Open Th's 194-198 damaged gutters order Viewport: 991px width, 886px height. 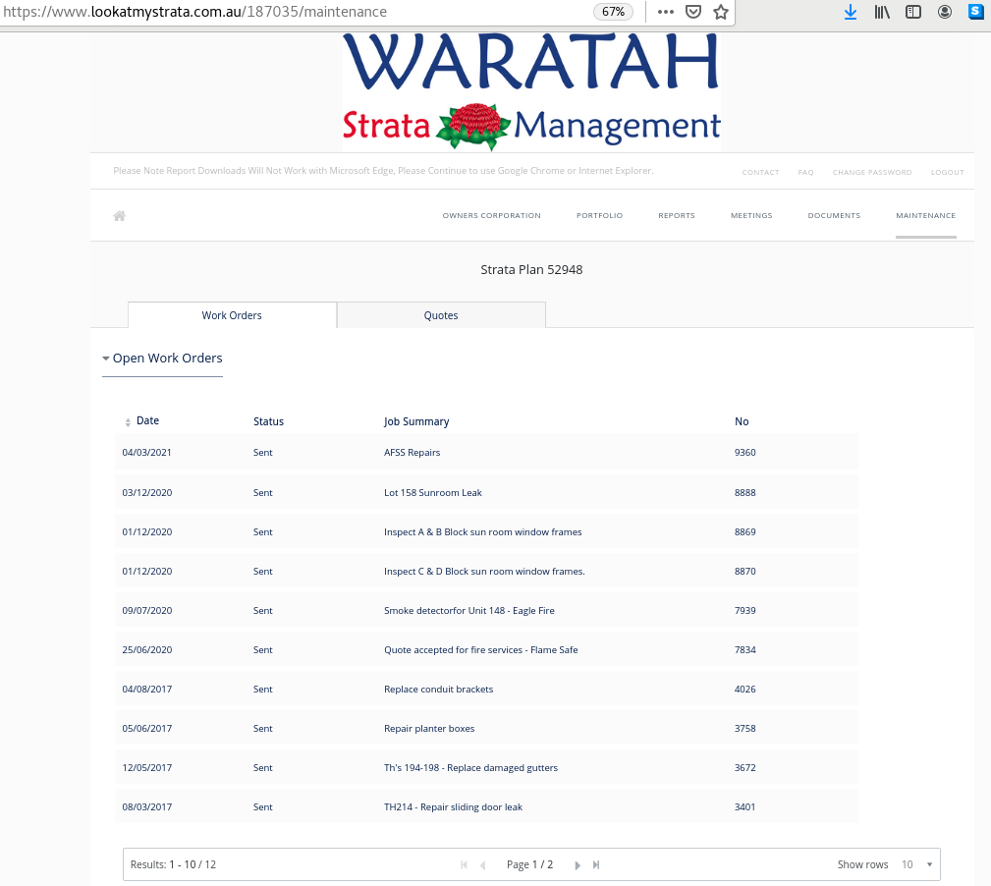(470, 768)
